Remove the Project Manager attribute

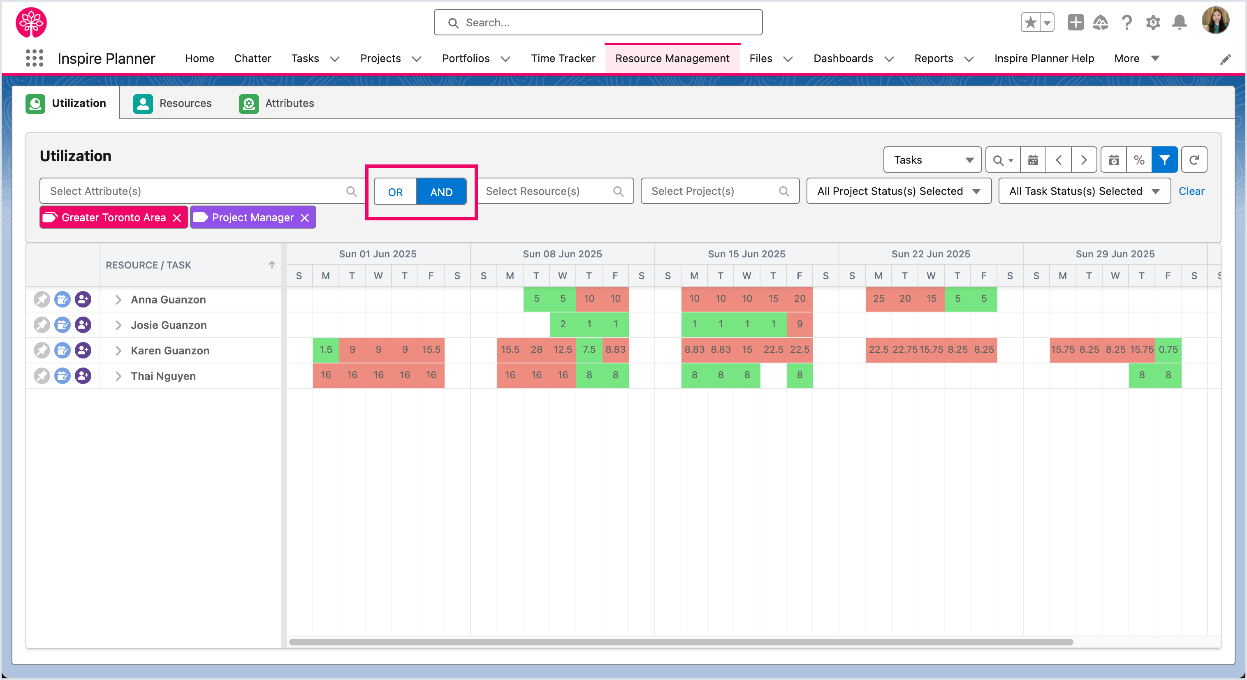(x=304, y=218)
